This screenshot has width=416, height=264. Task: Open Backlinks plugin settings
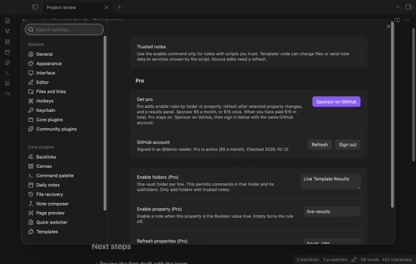click(42, 157)
